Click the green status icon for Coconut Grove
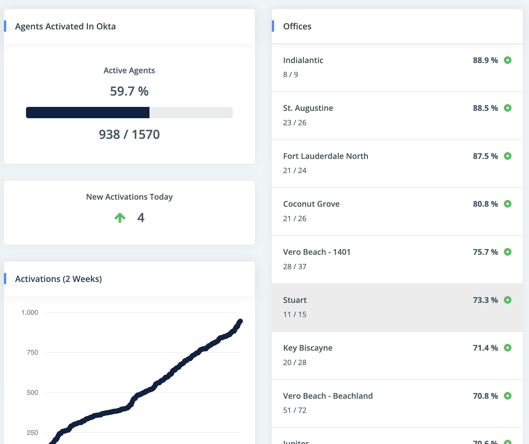The width and height of the screenshot is (529, 444). (508, 204)
